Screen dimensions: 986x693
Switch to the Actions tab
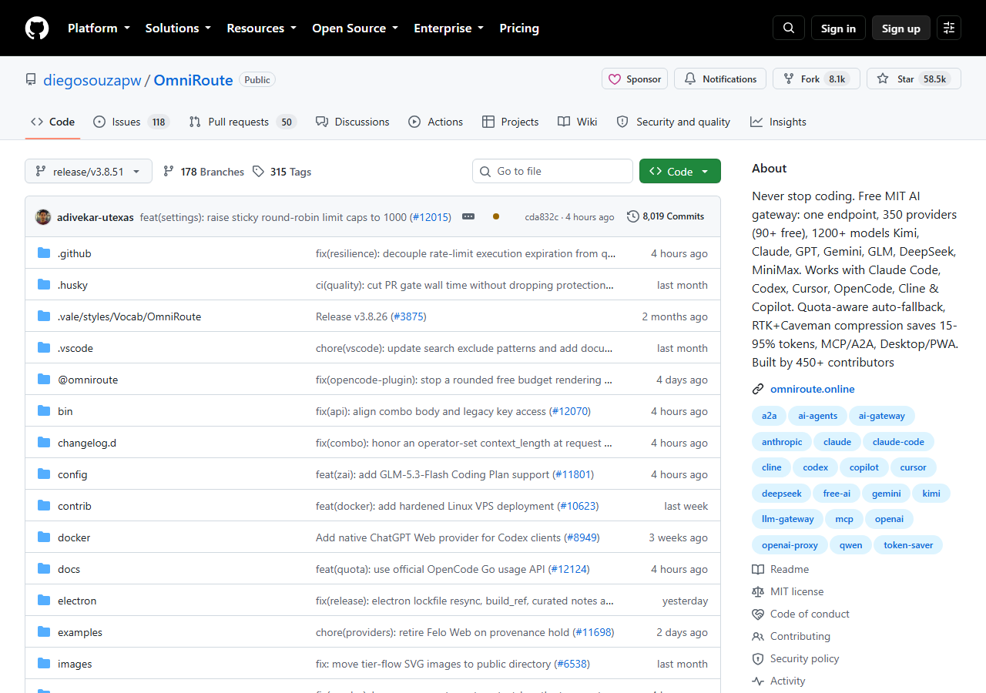[x=436, y=122]
